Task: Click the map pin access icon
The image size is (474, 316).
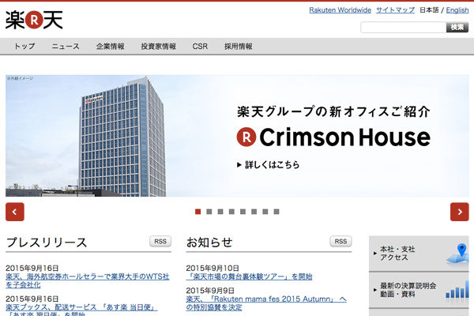Action: (x=457, y=254)
